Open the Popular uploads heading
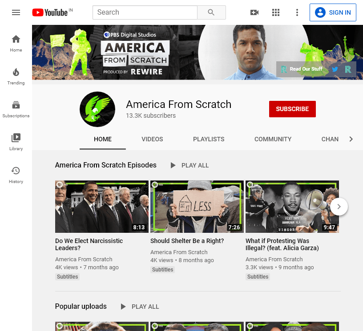This screenshot has height=331, width=363. (x=81, y=306)
